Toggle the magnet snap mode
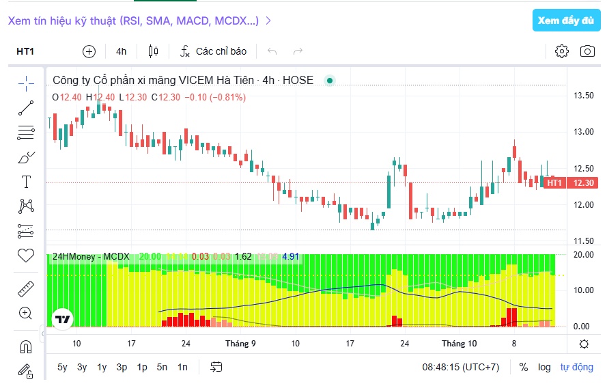The image size is (607, 384). 26,346
